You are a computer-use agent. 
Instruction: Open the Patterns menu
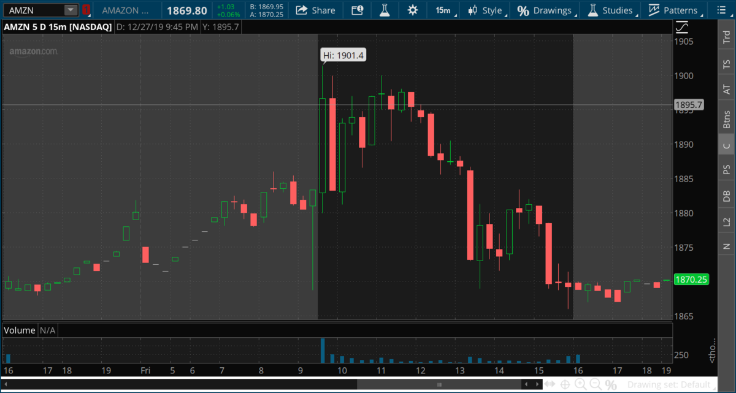click(x=674, y=10)
